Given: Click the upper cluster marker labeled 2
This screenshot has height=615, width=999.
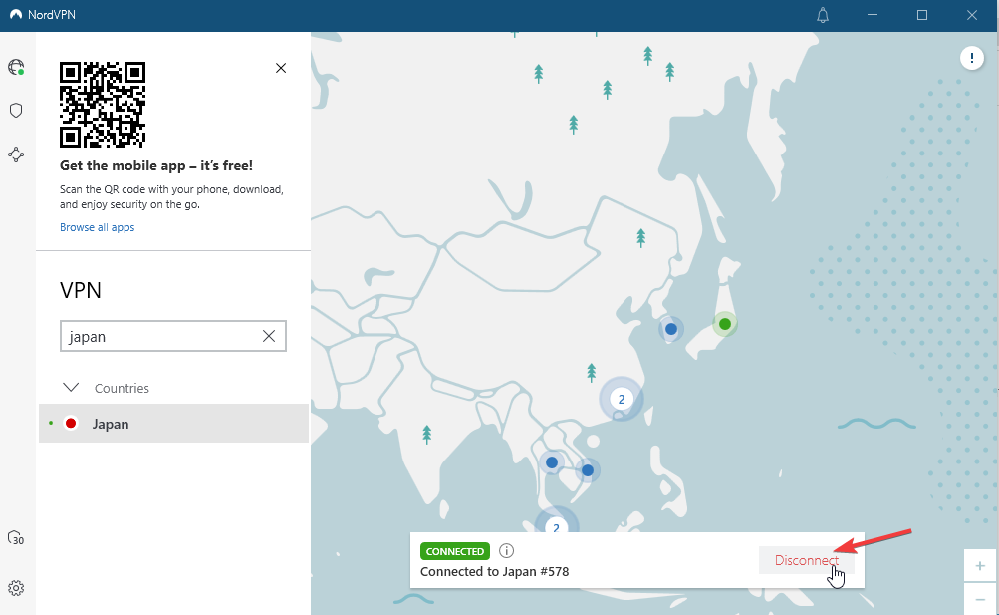Looking at the screenshot, I should pyautogui.click(x=621, y=400).
